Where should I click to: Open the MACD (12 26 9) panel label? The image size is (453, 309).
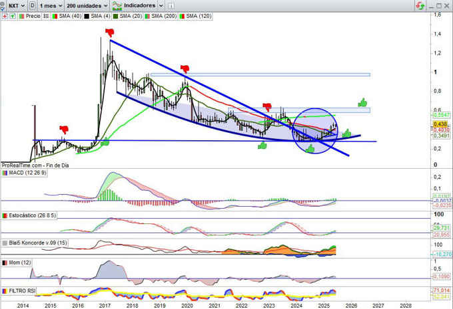(x=27, y=173)
